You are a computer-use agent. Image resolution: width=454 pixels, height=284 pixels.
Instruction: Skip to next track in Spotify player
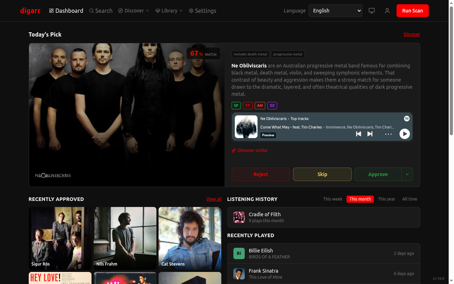click(370, 134)
